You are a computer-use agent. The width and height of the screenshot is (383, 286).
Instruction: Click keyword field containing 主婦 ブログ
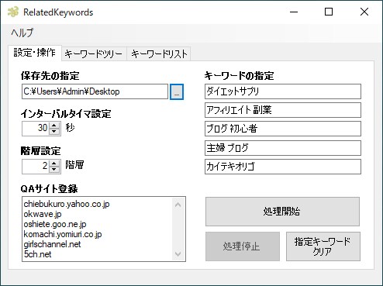[x=283, y=148]
